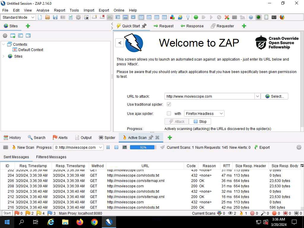Click the Stop button below ajax spider
This screenshot has width=304, height=228.
pyautogui.click(x=200, y=121)
